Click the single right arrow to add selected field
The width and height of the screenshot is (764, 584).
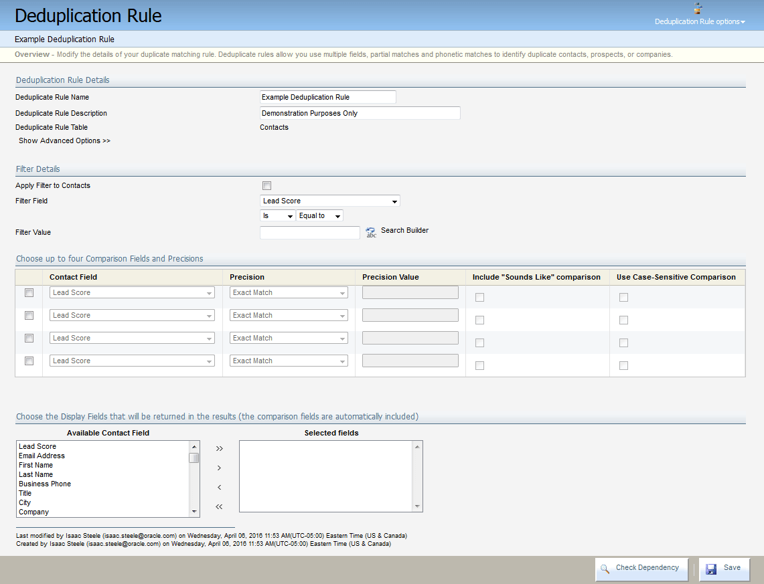point(218,468)
